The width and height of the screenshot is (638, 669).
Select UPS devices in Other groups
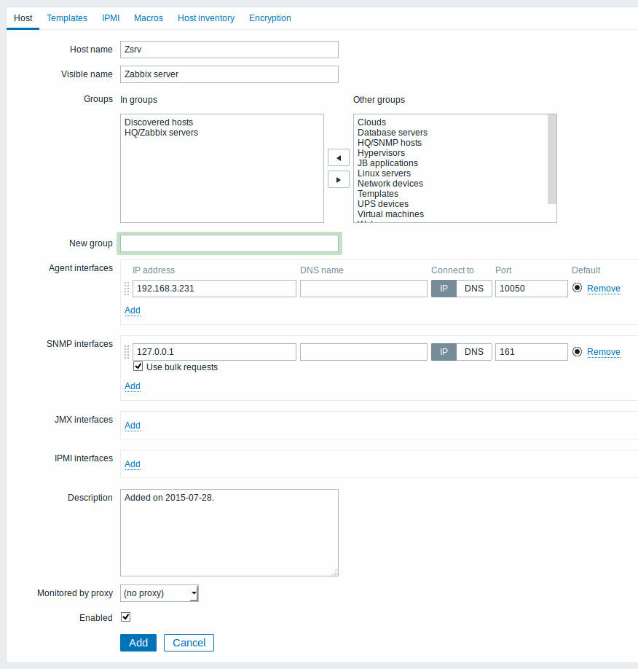(x=383, y=204)
